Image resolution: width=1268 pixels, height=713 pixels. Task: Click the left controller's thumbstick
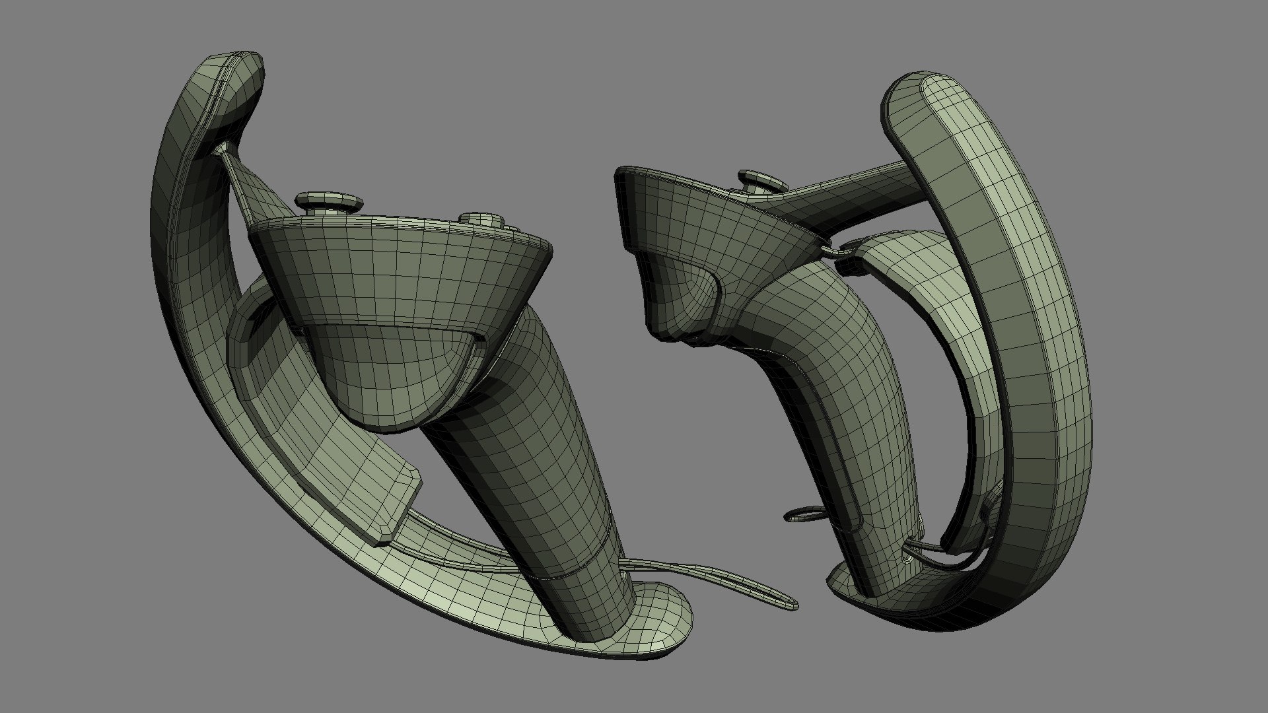click(x=329, y=201)
